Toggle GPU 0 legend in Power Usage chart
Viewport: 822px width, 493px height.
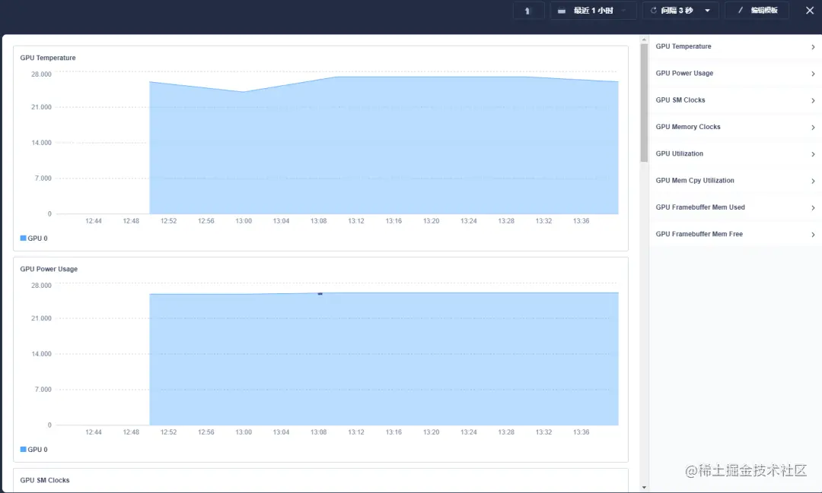coord(33,450)
